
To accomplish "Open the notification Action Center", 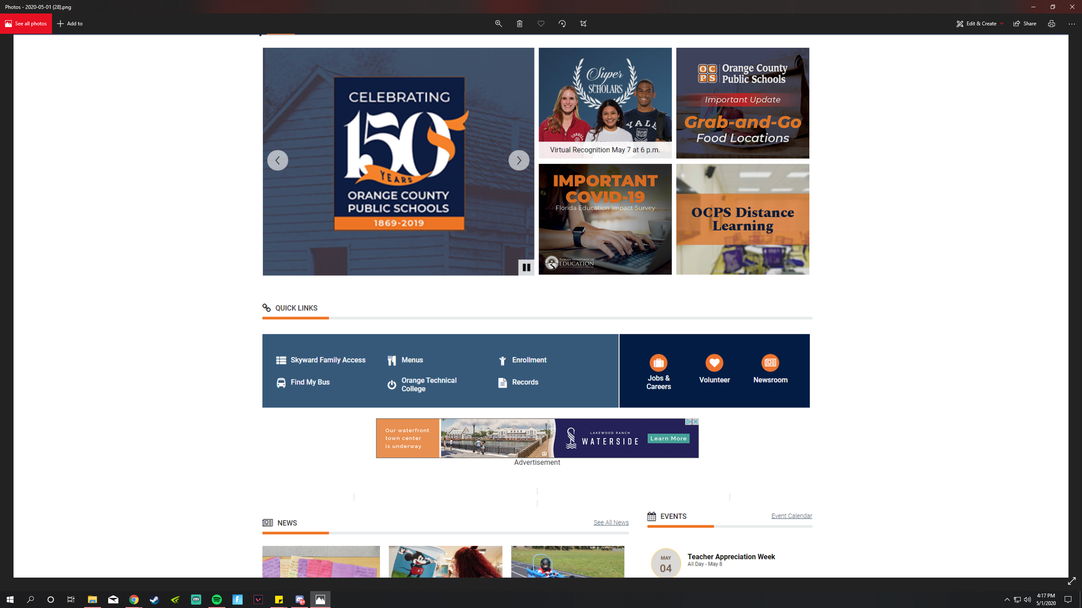I will (1068, 600).
